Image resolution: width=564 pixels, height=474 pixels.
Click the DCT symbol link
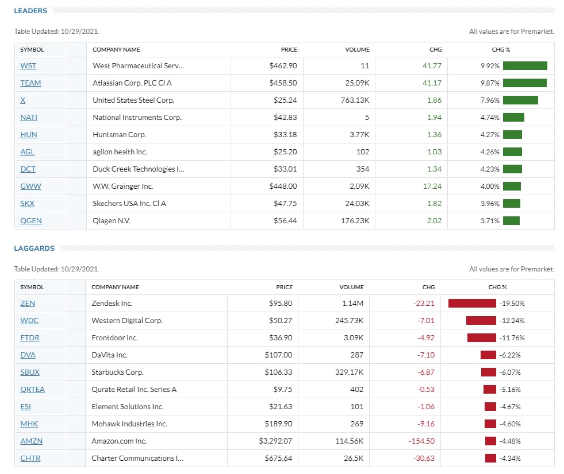pyautogui.click(x=28, y=169)
